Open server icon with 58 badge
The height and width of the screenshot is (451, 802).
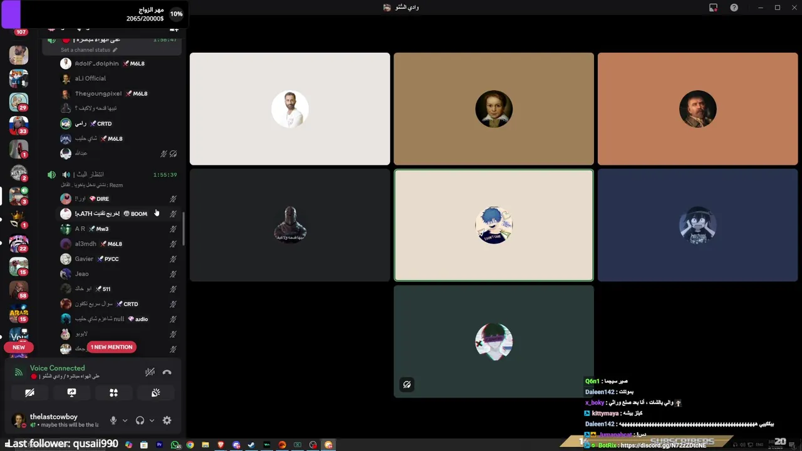[x=19, y=290]
